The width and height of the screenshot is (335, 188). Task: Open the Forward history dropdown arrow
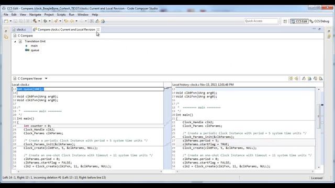click(x=86, y=21)
